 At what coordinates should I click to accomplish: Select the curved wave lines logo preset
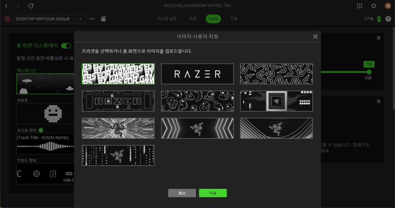click(x=276, y=128)
